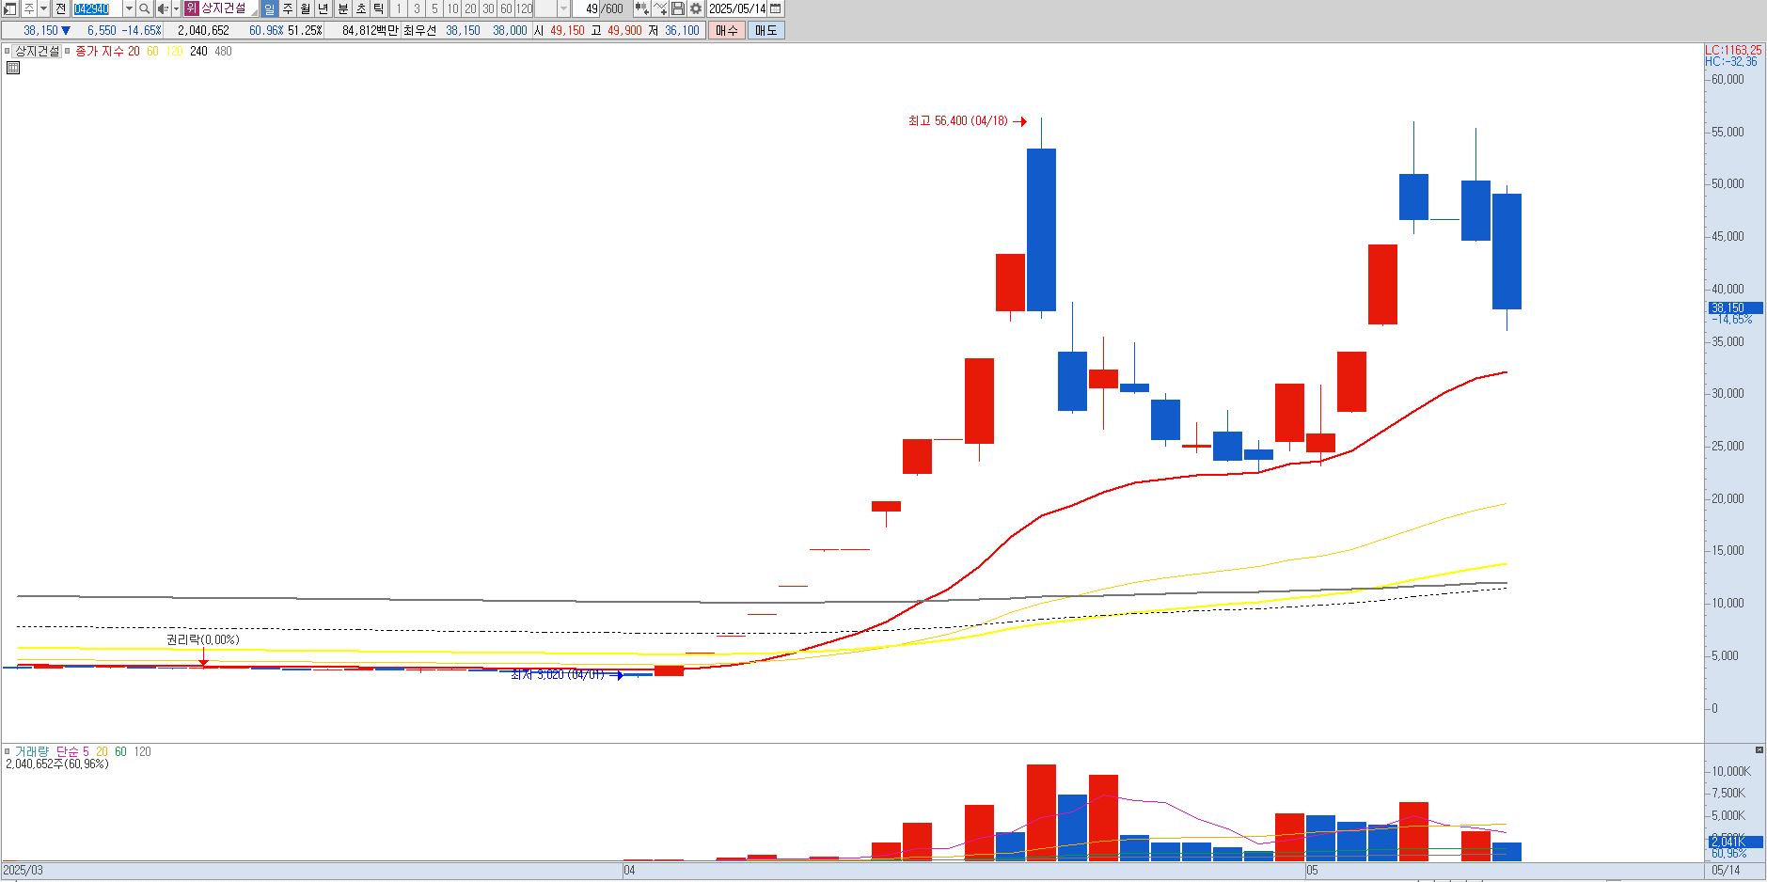
Task: Click the candle count field showing 49
Action: coord(587,8)
